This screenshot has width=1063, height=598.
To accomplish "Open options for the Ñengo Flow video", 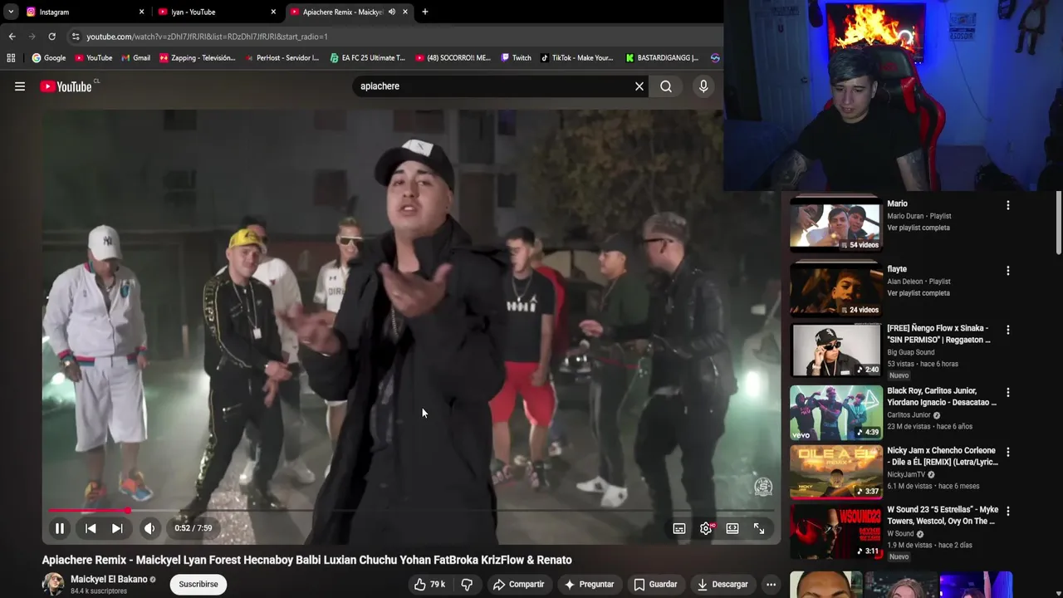I will [x=1008, y=330].
